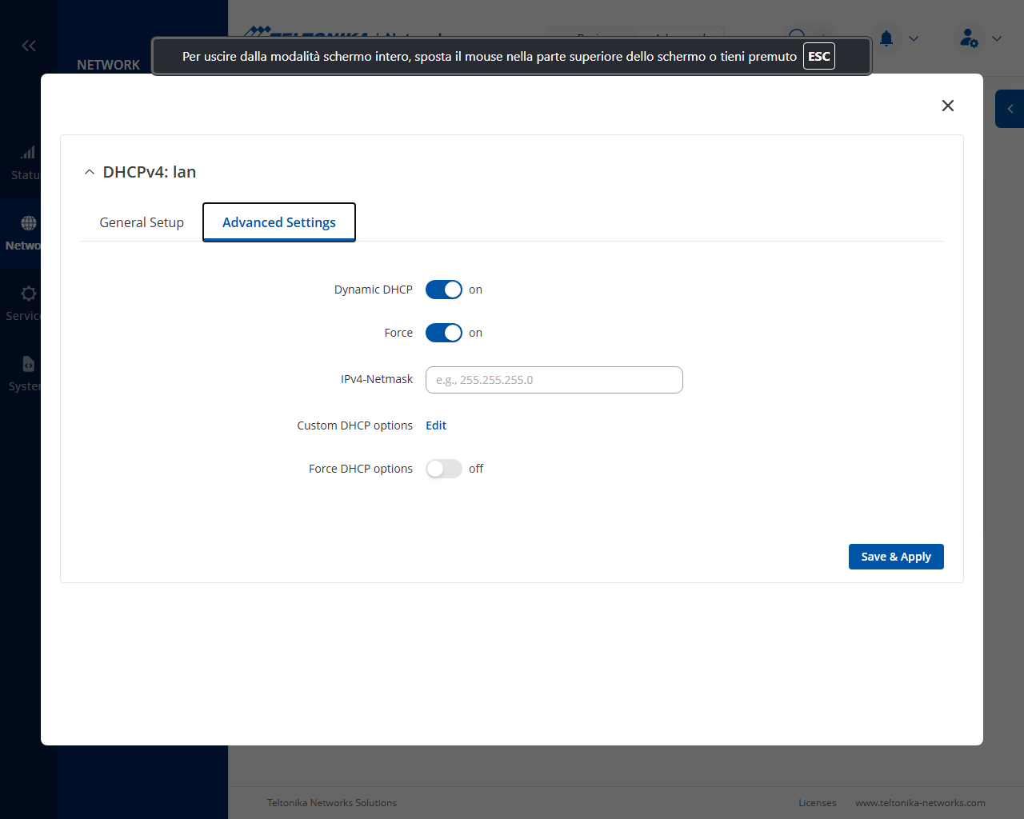Open notifications bell icon
Screen dimensions: 1024x819
886,38
